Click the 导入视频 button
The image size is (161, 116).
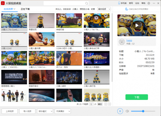pyautogui.click(x=27, y=111)
